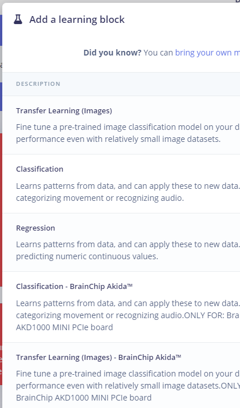Image resolution: width=240 pixels, height=408 pixels.
Task: Click the 'BrainChip AKD1000 MINI PCIe board' text in the last row
Action: point(83,398)
